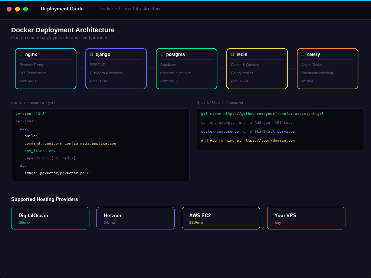Click 'Port: 443/80' text

click(x=29, y=81)
